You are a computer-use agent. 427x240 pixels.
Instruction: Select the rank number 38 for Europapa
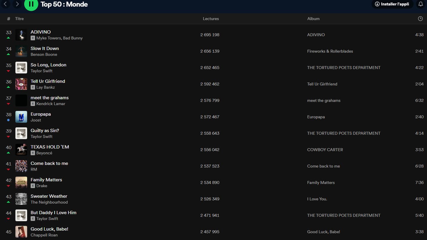coord(9,115)
